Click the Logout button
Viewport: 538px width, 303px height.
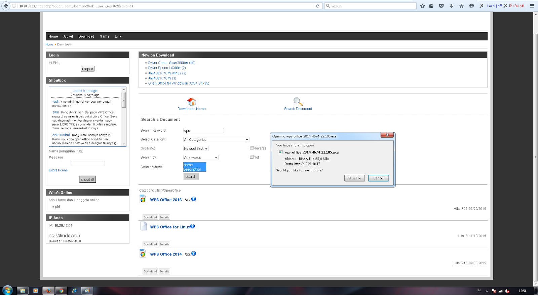point(88,69)
